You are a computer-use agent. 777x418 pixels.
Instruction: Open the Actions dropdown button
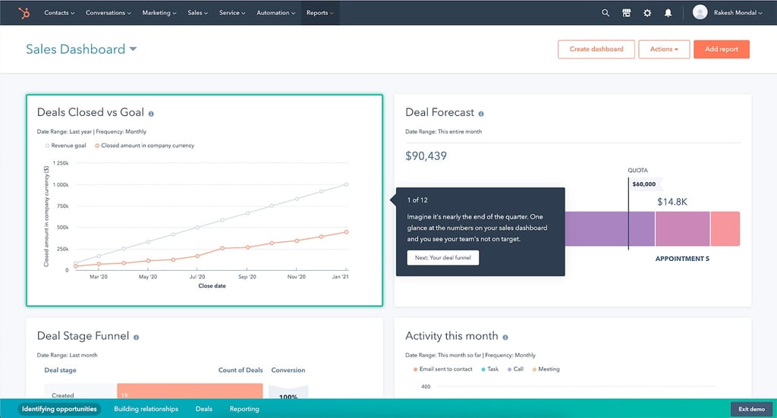[664, 49]
